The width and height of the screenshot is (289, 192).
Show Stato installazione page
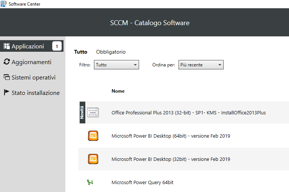32,93
